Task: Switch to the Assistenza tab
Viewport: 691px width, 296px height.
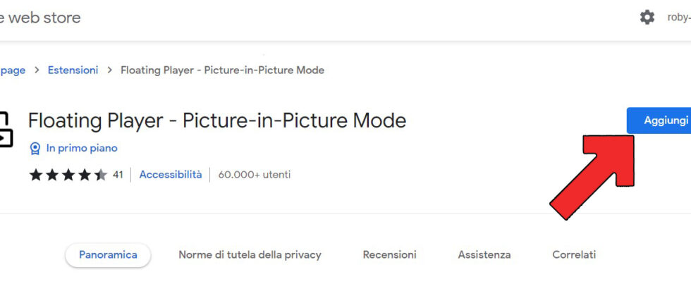Action: [x=484, y=255]
